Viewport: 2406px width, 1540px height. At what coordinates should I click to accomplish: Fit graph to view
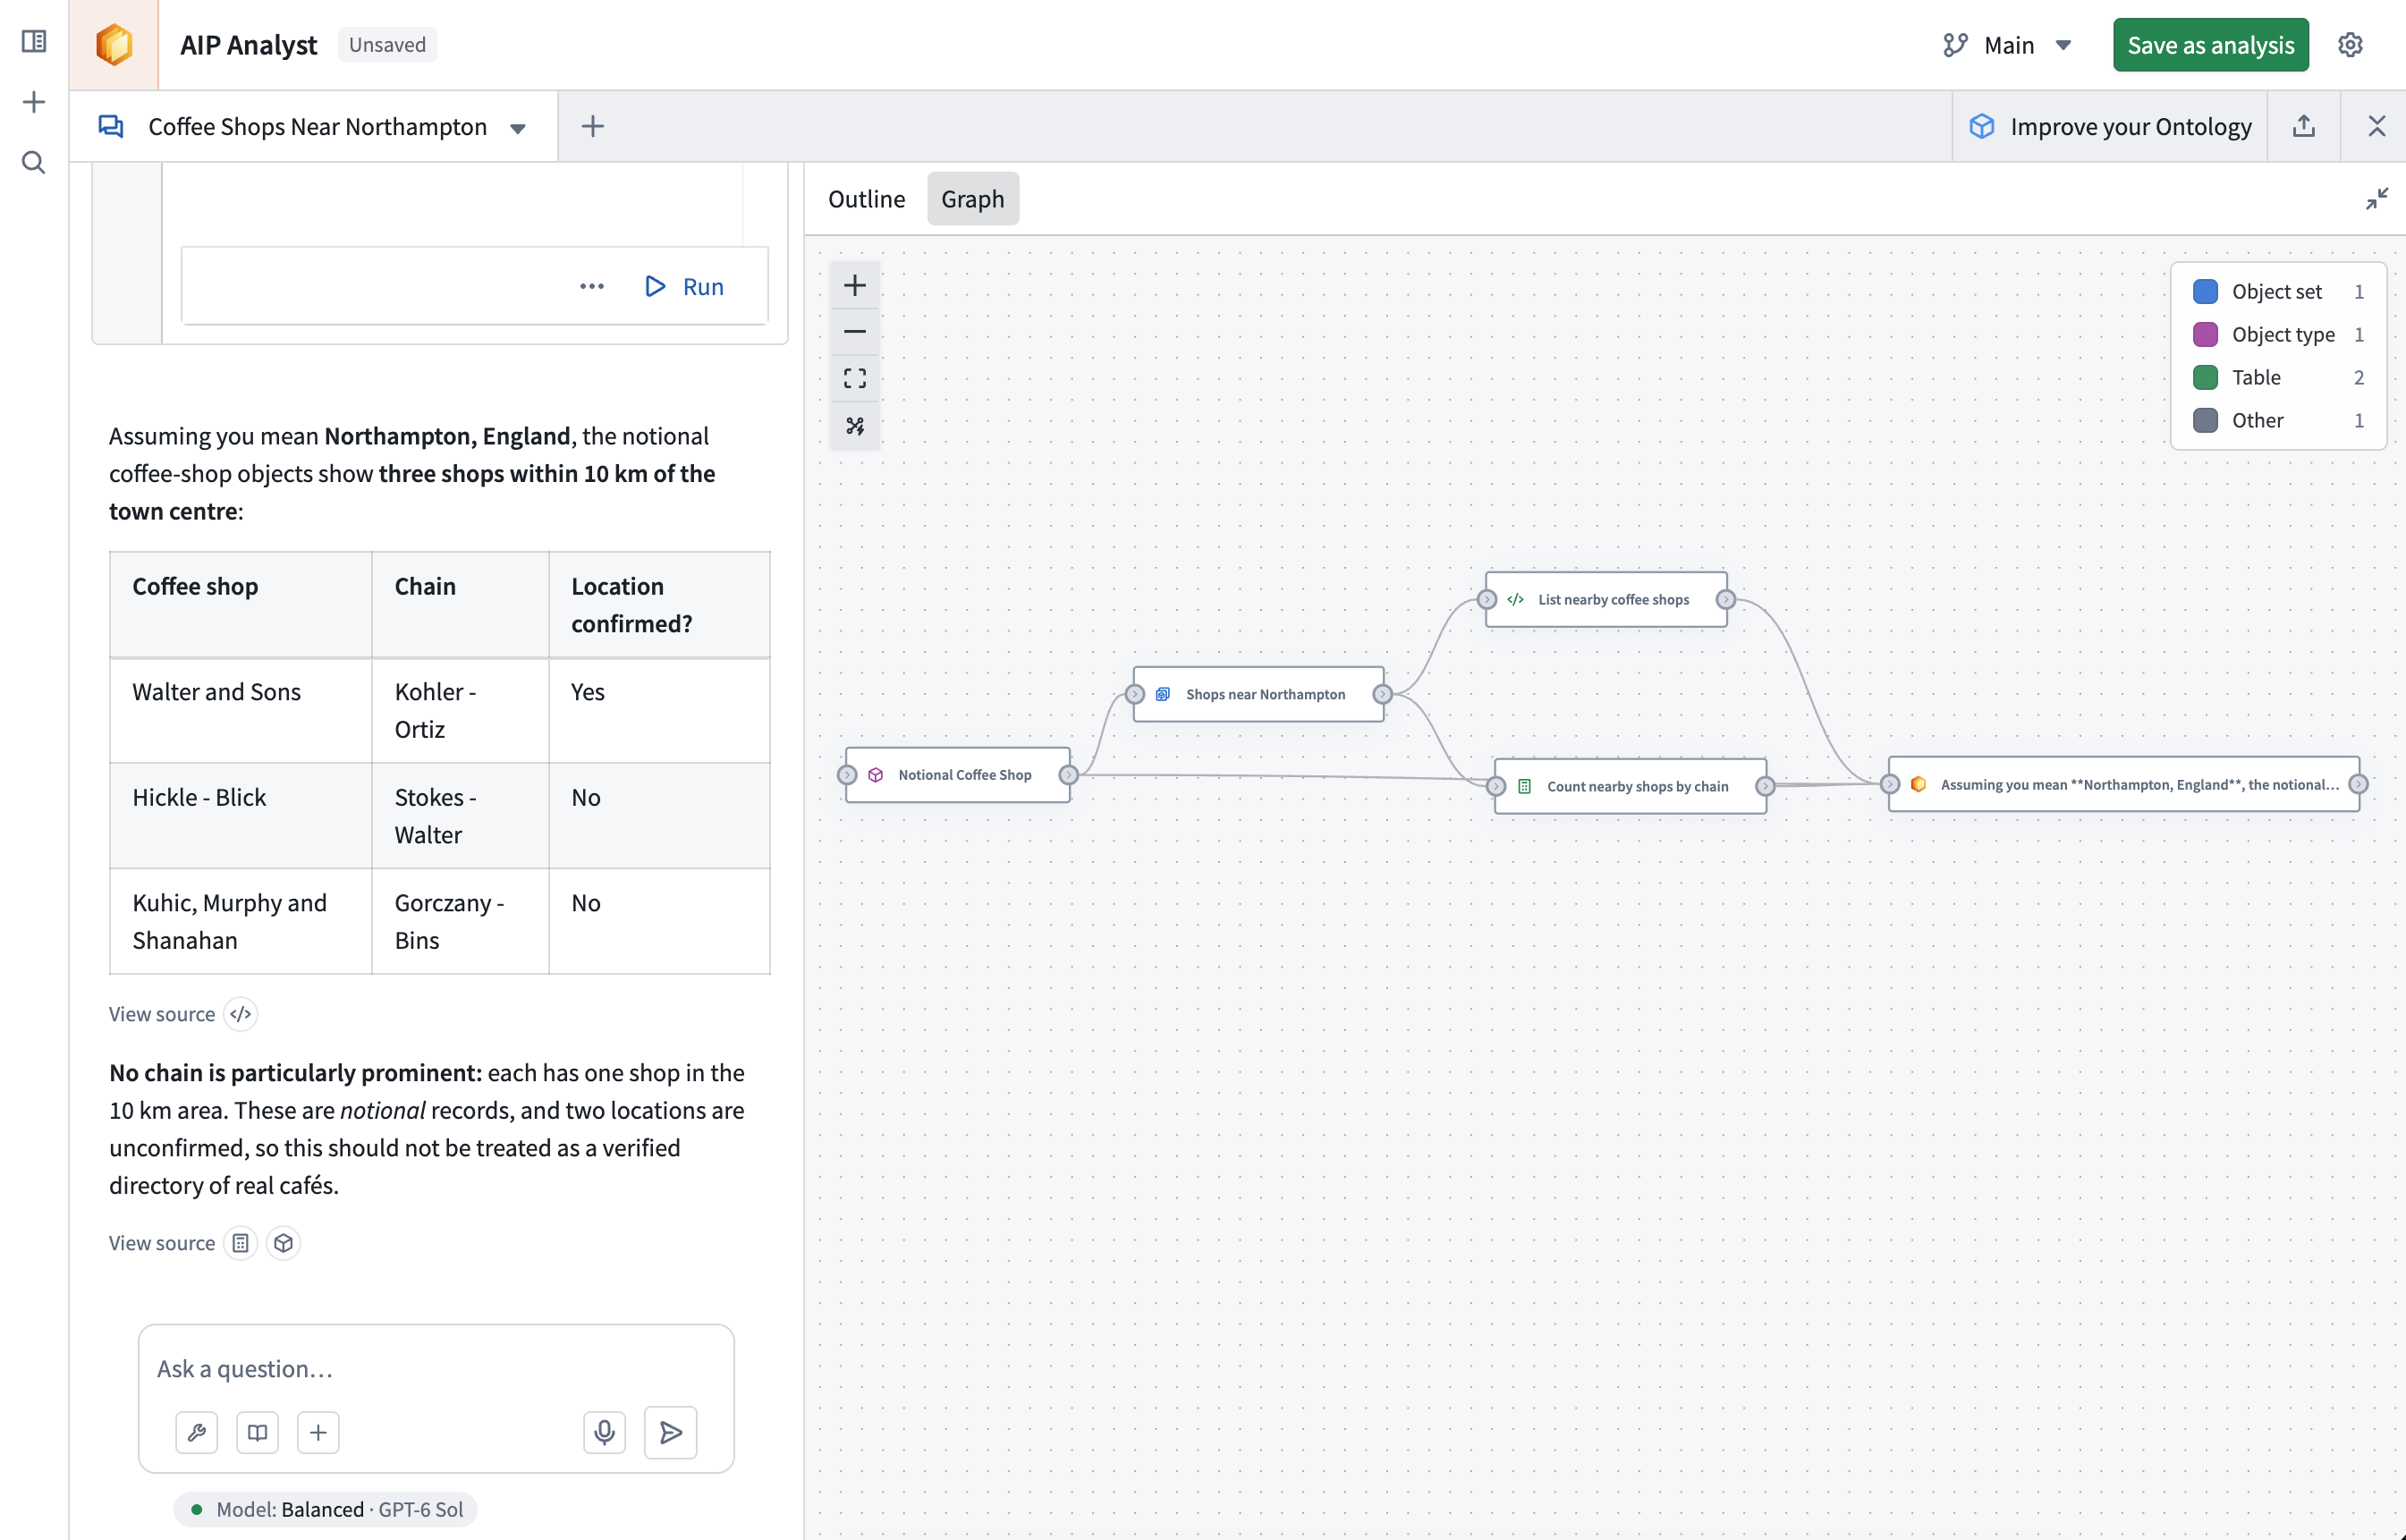[855, 379]
